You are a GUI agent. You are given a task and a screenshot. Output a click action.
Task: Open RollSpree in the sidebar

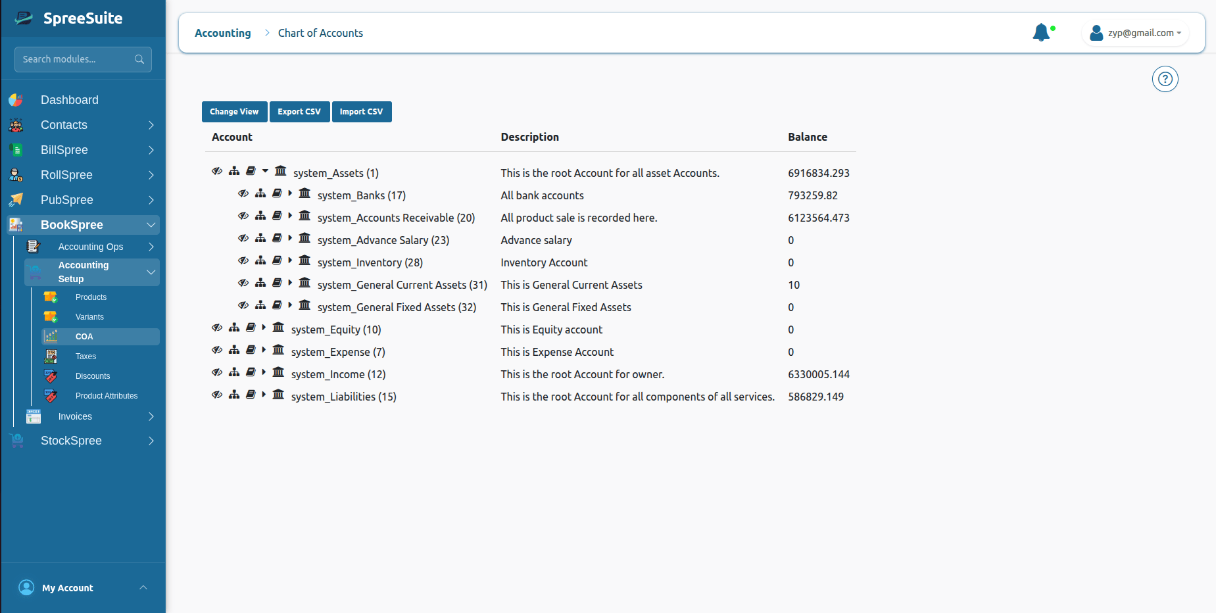click(x=83, y=175)
